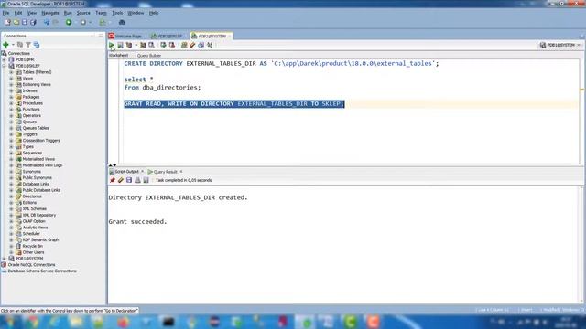Run the statement with the green play icon
Viewport: 586px width, 329px height.
112,45
